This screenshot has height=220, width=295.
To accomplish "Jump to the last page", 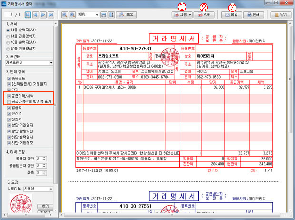I will pos(50,15).
